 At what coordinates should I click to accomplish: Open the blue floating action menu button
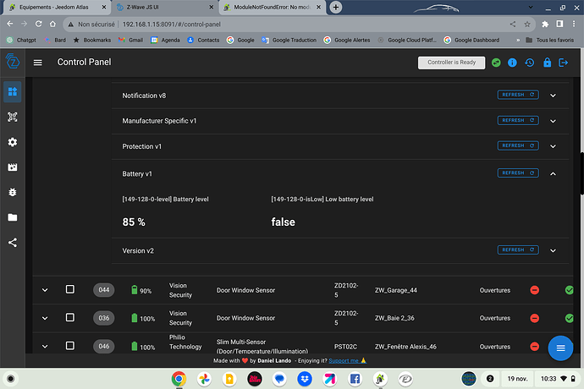(x=560, y=348)
